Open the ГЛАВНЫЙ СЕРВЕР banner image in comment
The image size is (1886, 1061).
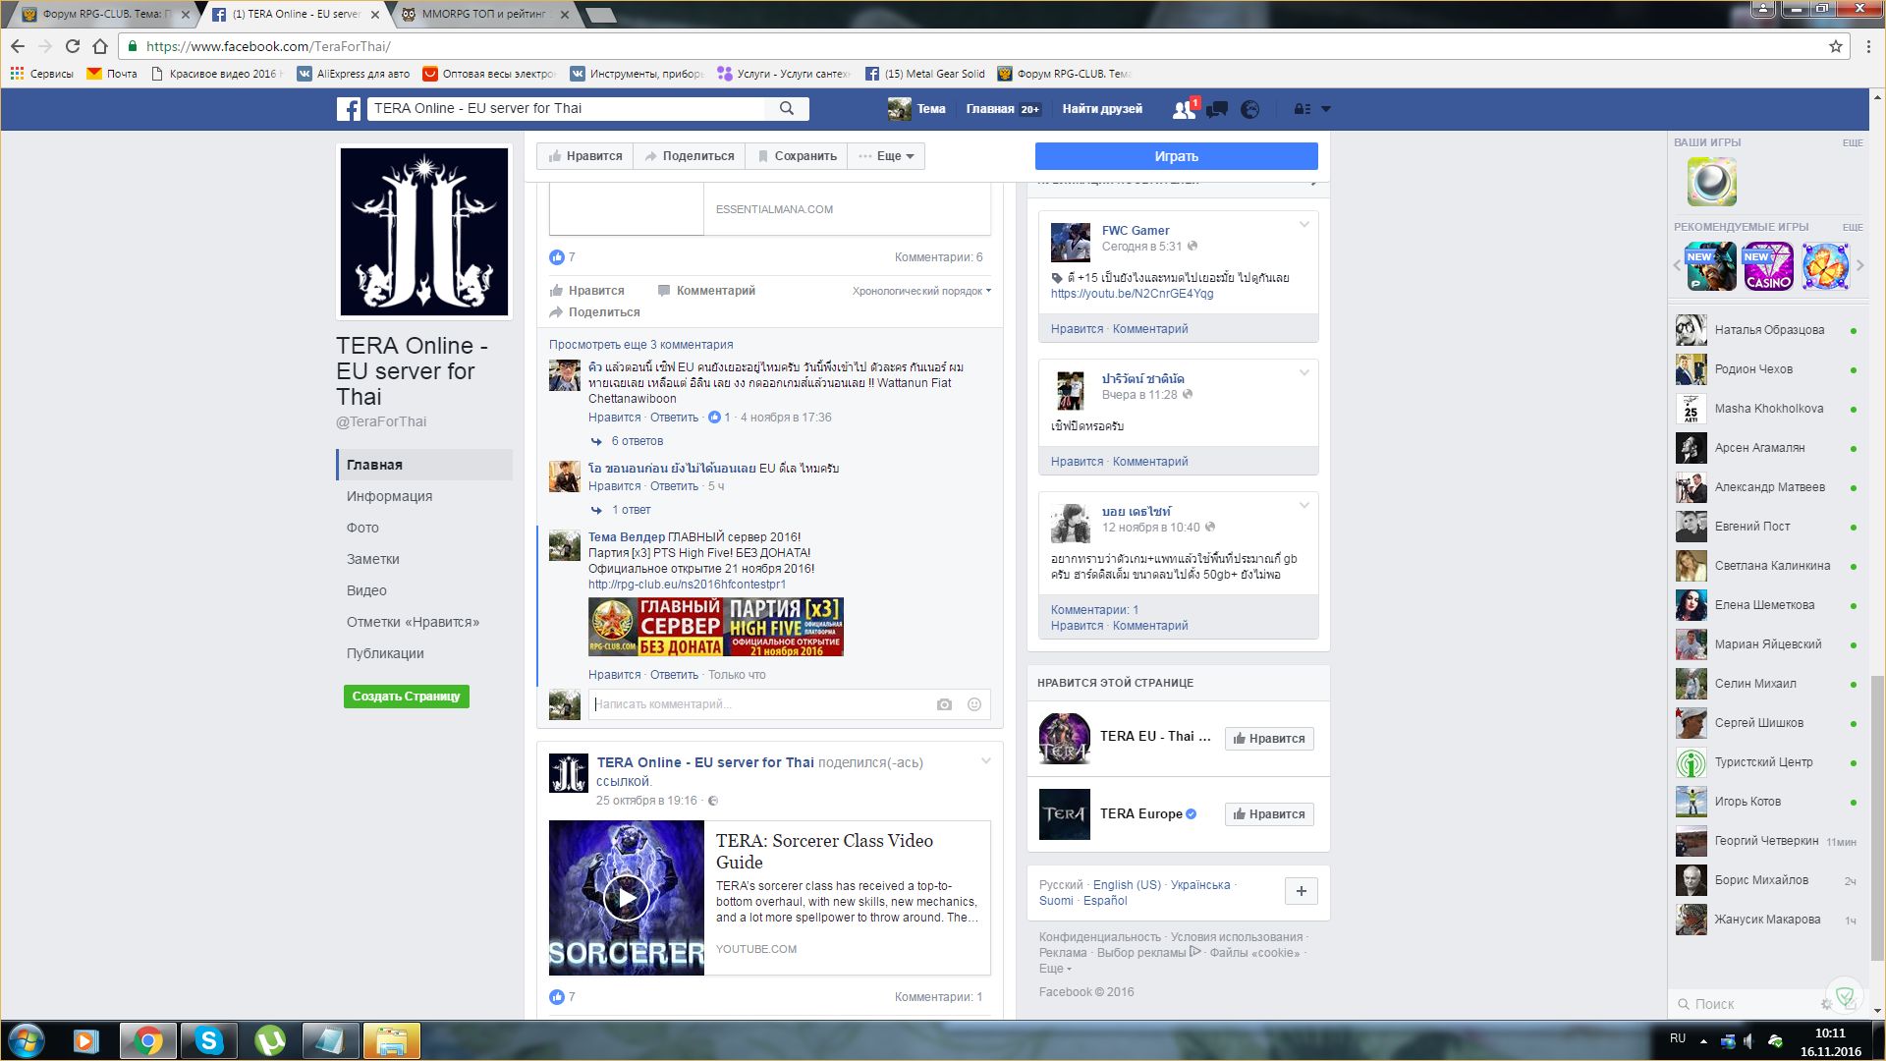point(716,627)
